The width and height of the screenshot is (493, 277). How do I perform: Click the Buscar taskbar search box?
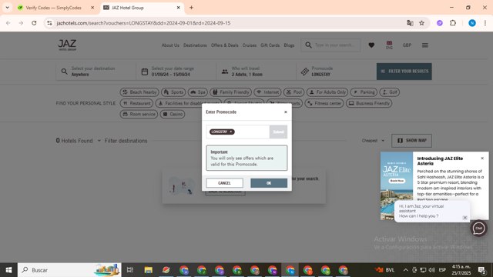pyautogui.click(x=69, y=270)
